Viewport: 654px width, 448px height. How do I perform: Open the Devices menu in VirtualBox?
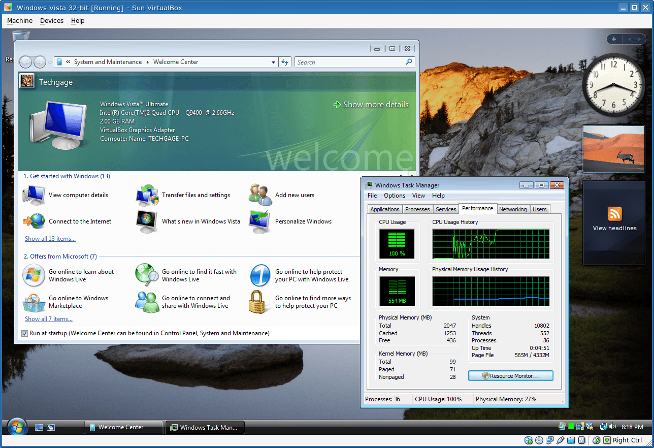(x=52, y=21)
